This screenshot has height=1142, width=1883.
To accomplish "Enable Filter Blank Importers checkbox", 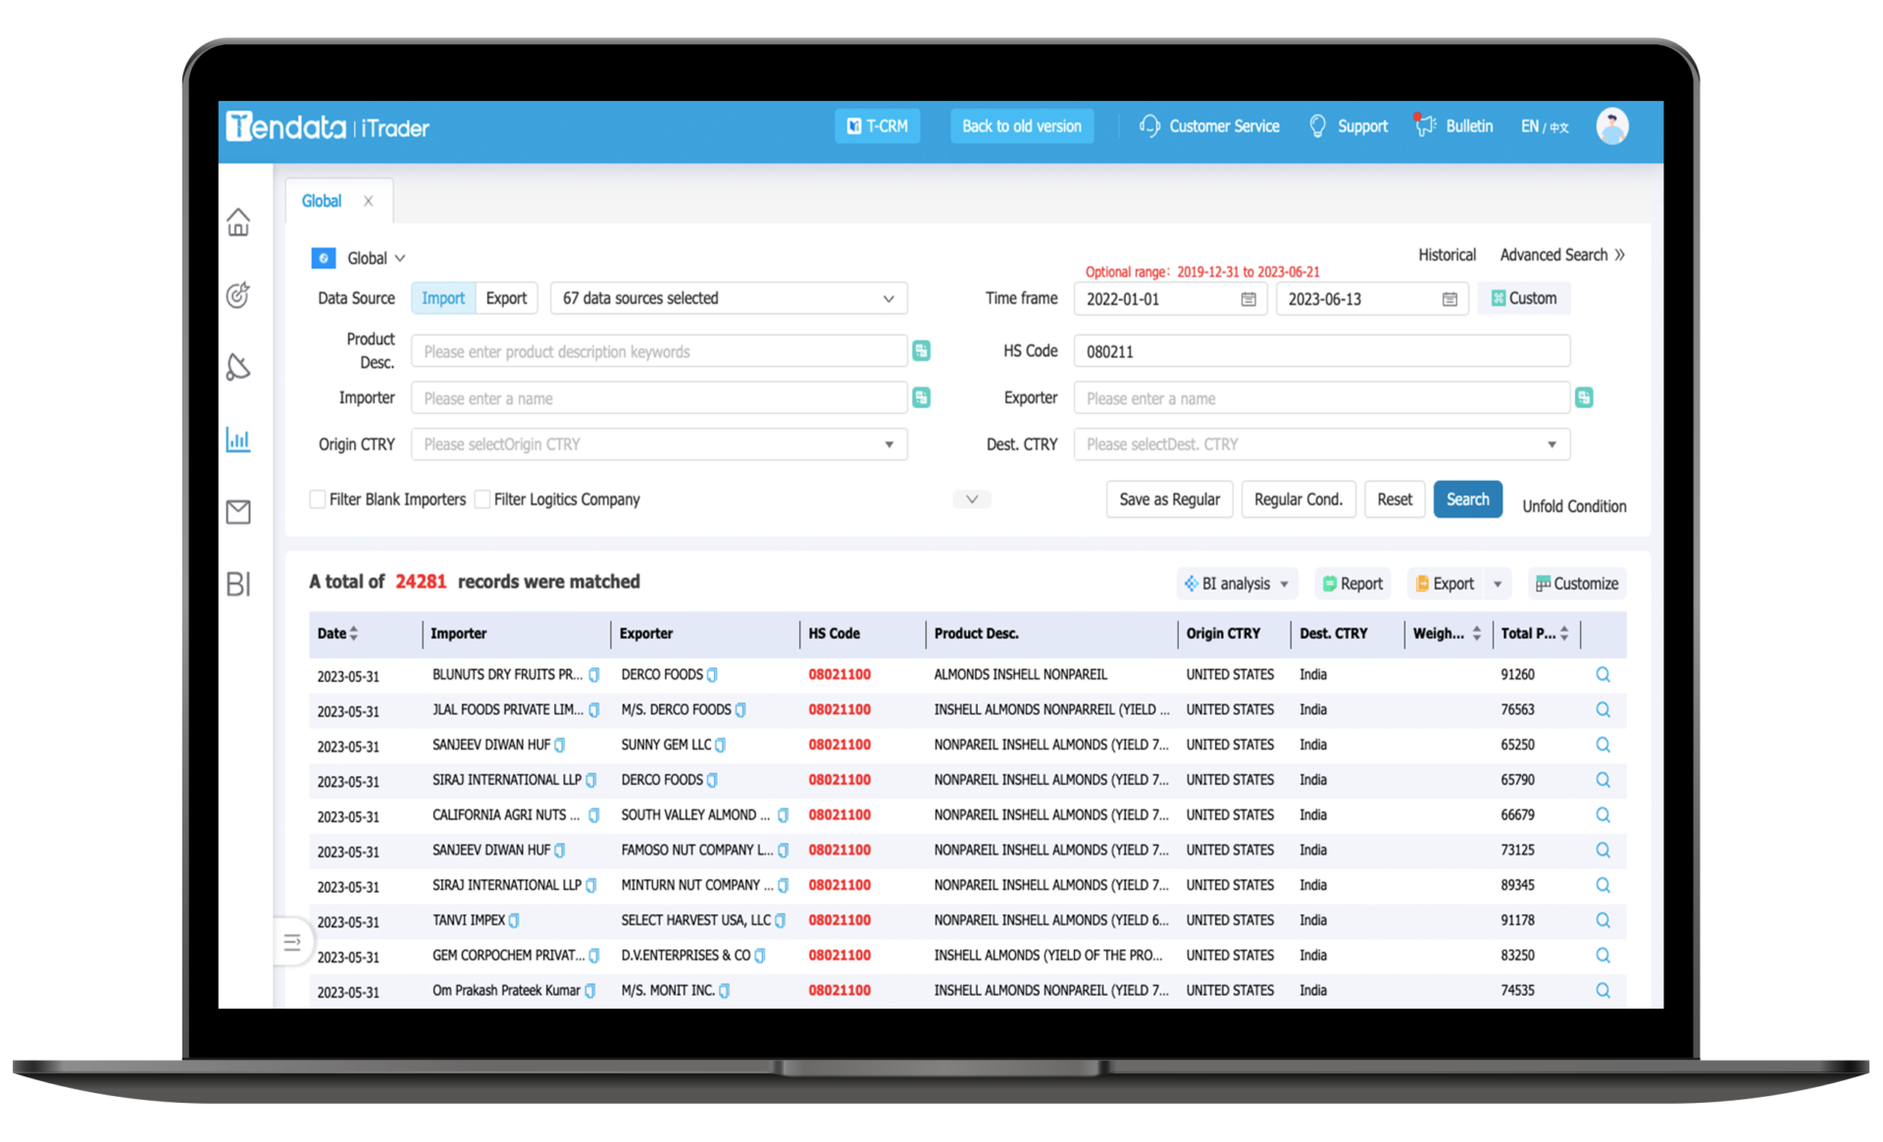I will coord(318,499).
